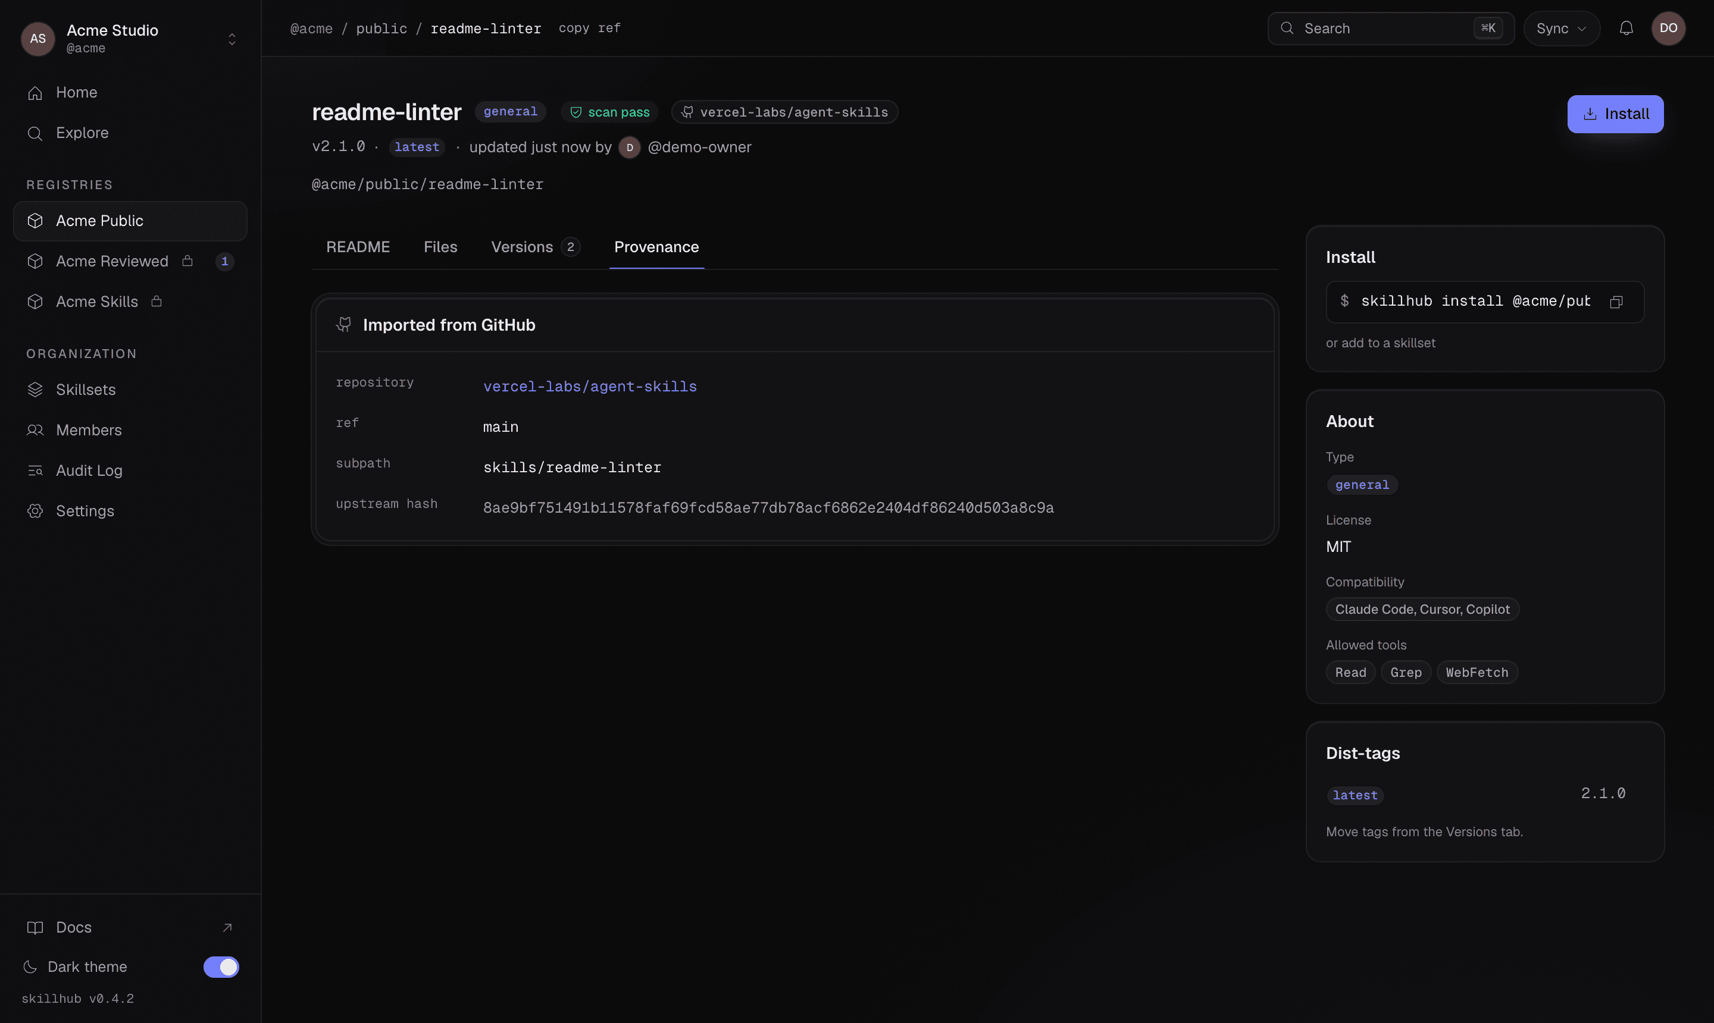Focus the Search input field

coord(1390,29)
